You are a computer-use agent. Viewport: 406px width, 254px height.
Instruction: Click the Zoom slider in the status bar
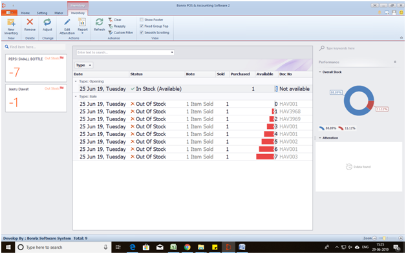387,239
